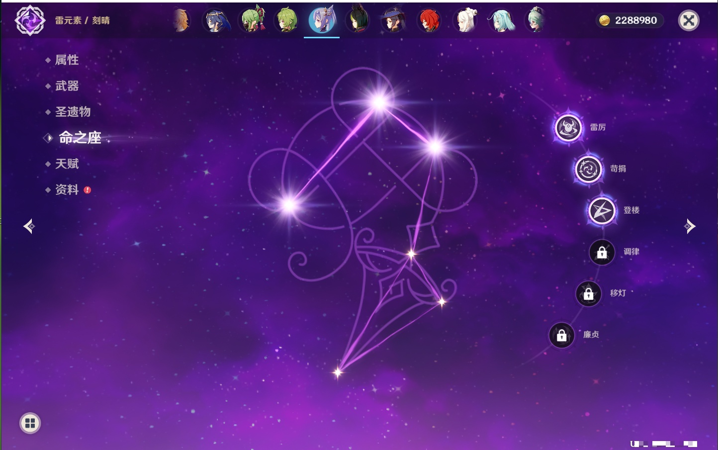The image size is (718, 450).
Task: Open the 资料 profile menu
Action: click(x=67, y=189)
